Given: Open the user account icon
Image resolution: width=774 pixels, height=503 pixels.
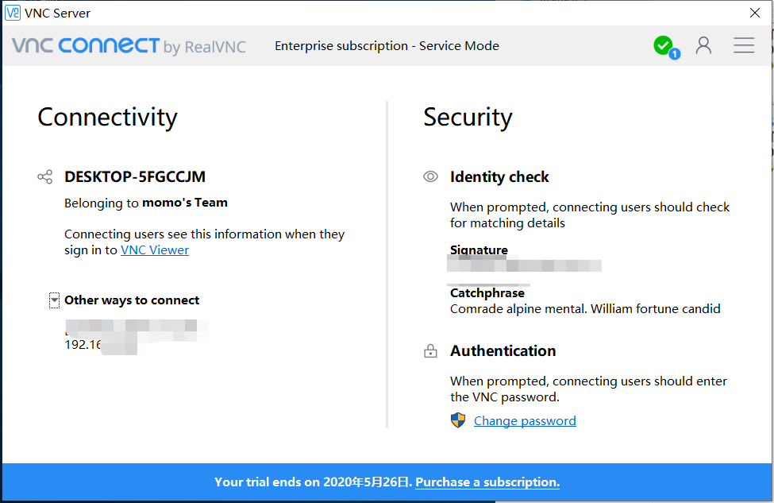Looking at the screenshot, I should (x=703, y=45).
